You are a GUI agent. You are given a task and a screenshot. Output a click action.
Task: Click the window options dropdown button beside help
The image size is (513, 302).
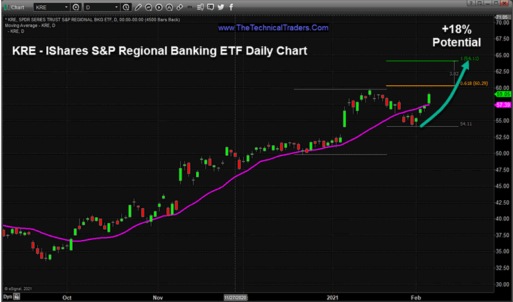tap(479, 3)
